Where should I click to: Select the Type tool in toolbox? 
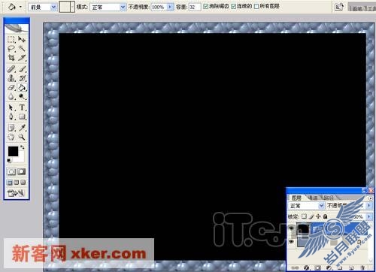(22, 107)
